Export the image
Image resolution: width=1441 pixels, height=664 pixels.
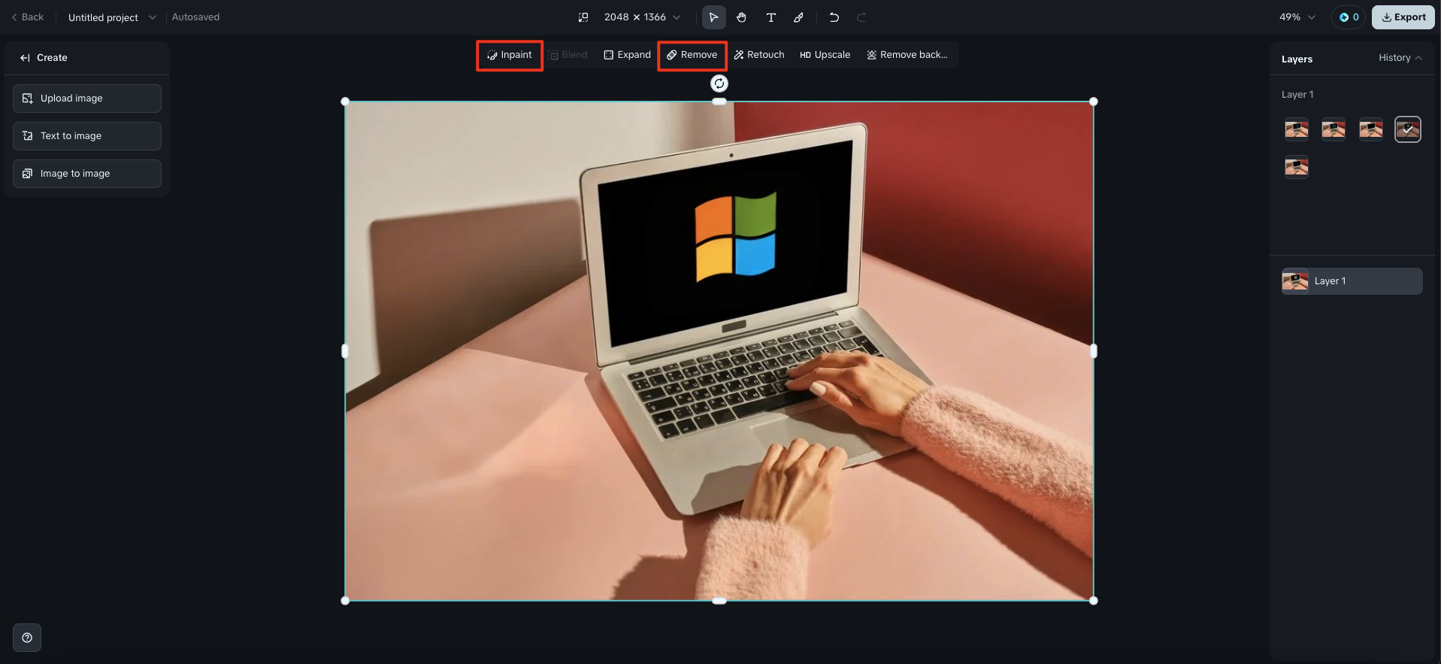[x=1403, y=17]
